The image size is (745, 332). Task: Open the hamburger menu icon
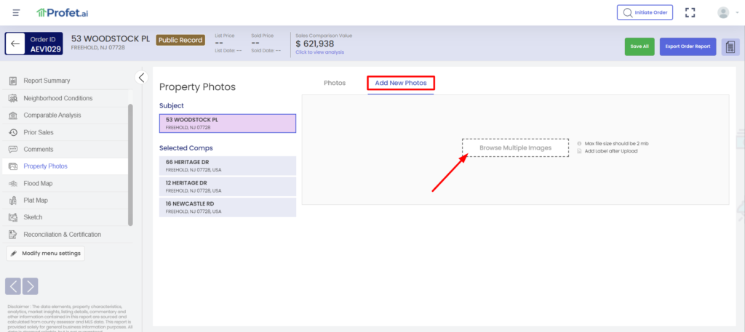pos(16,13)
